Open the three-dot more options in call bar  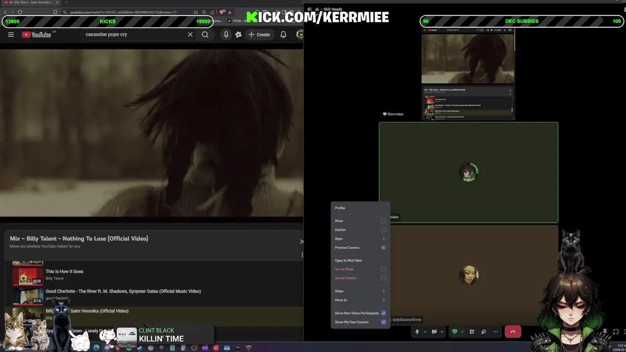495,331
